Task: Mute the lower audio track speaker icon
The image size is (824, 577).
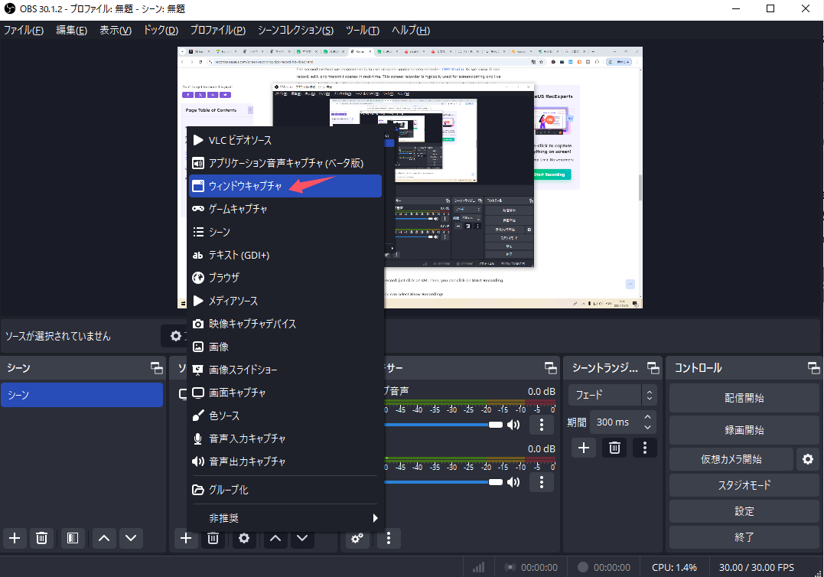Action: pos(513,482)
